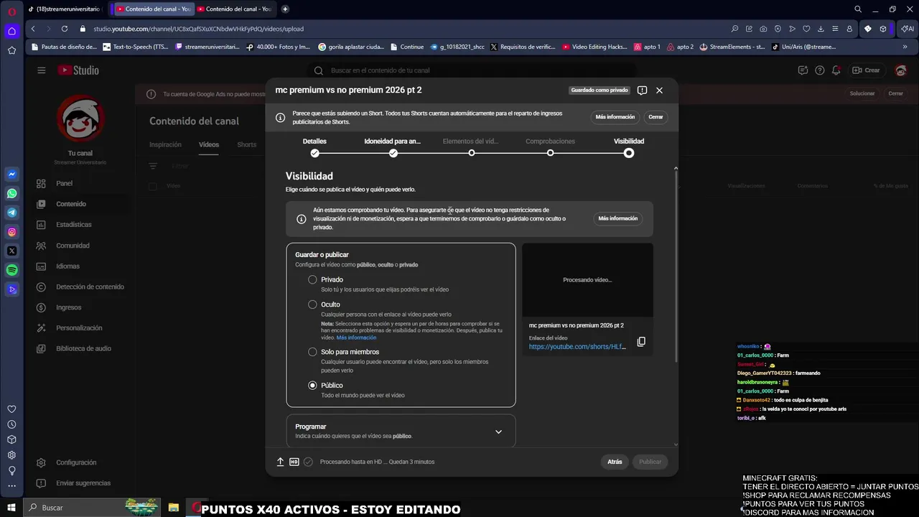Go to the Detalles step
919x517 pixels.
point(314,146)
